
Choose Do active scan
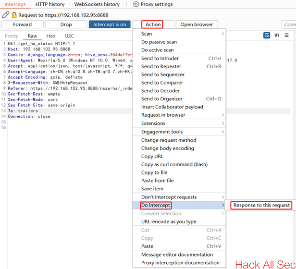coord(179,50)
